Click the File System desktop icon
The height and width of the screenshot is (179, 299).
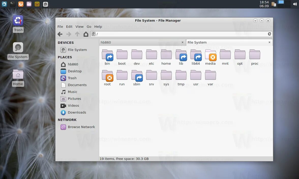(18, 47)
